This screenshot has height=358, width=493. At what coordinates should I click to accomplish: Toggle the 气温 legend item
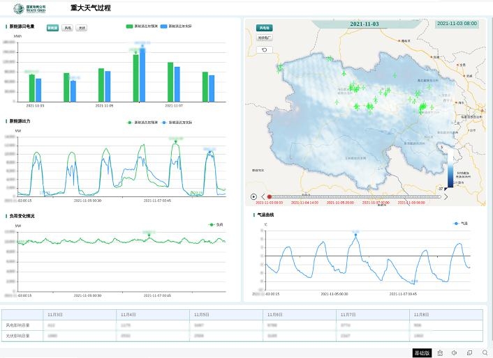[461, 223]
